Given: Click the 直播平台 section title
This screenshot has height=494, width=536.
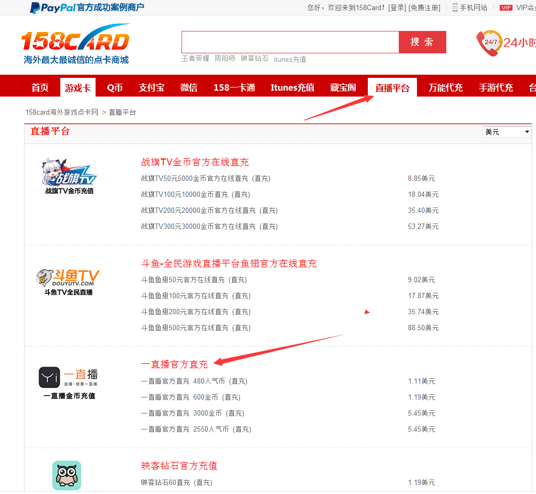Looking at the screenshot, I should pos(50,132).
